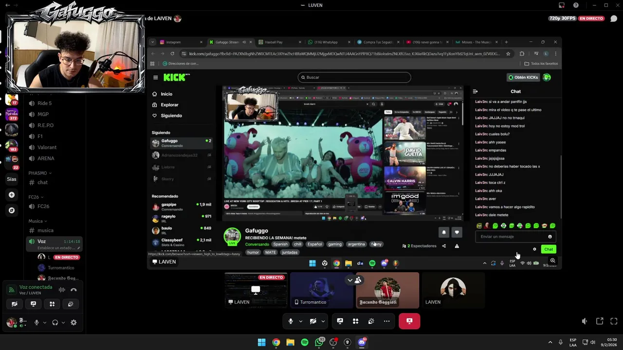The image size is (623, 350).
Task: Pop out the stream window
Action: point(600,321)
